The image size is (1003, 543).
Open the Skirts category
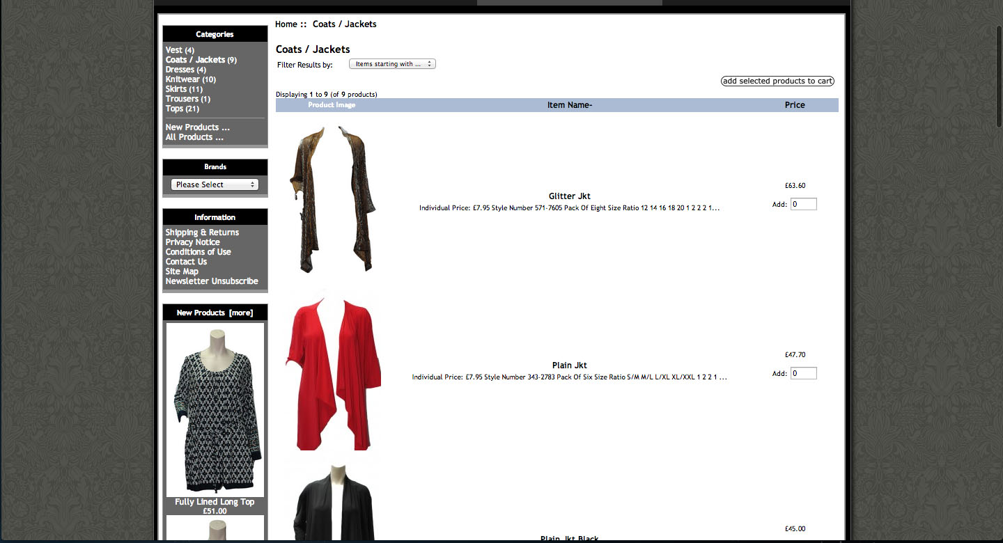coord(184,89)
